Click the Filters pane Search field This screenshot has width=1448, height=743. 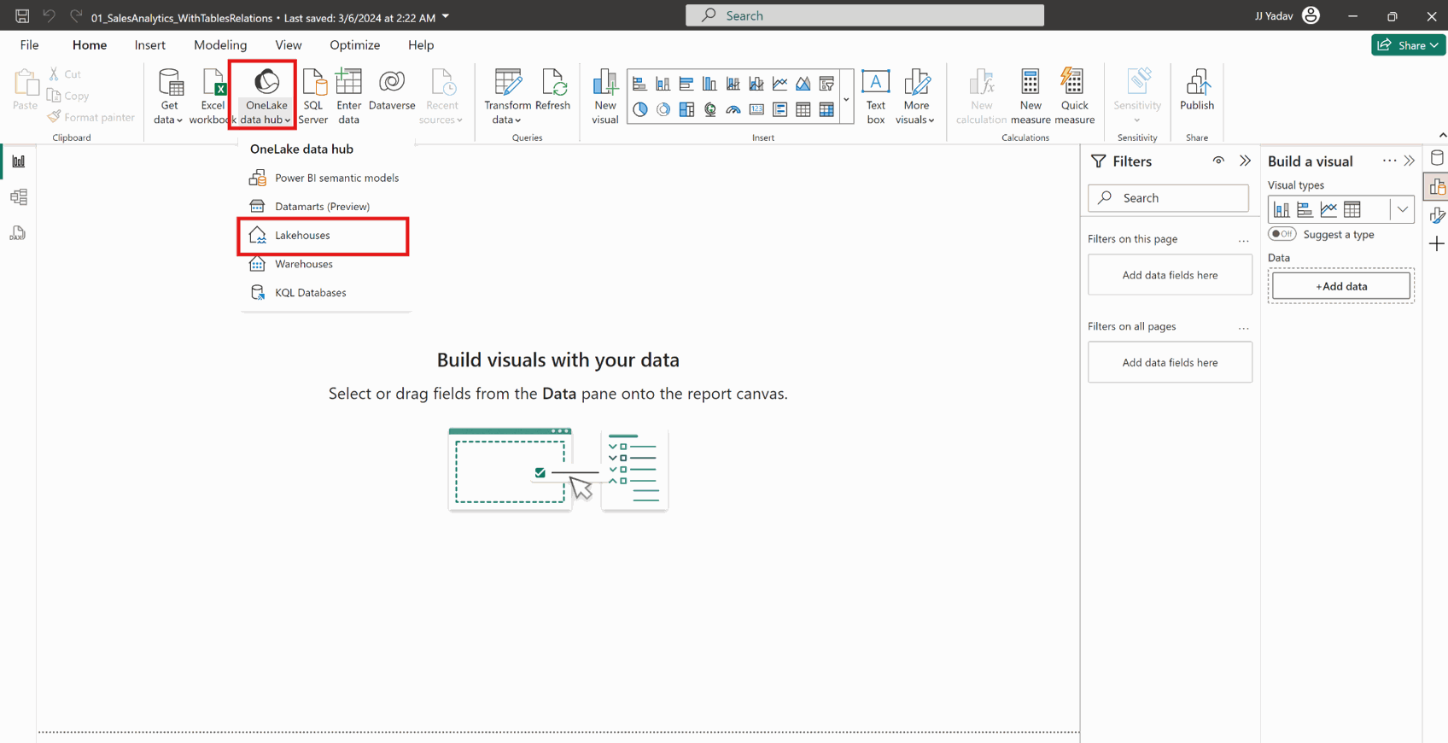pos(1168,198)
